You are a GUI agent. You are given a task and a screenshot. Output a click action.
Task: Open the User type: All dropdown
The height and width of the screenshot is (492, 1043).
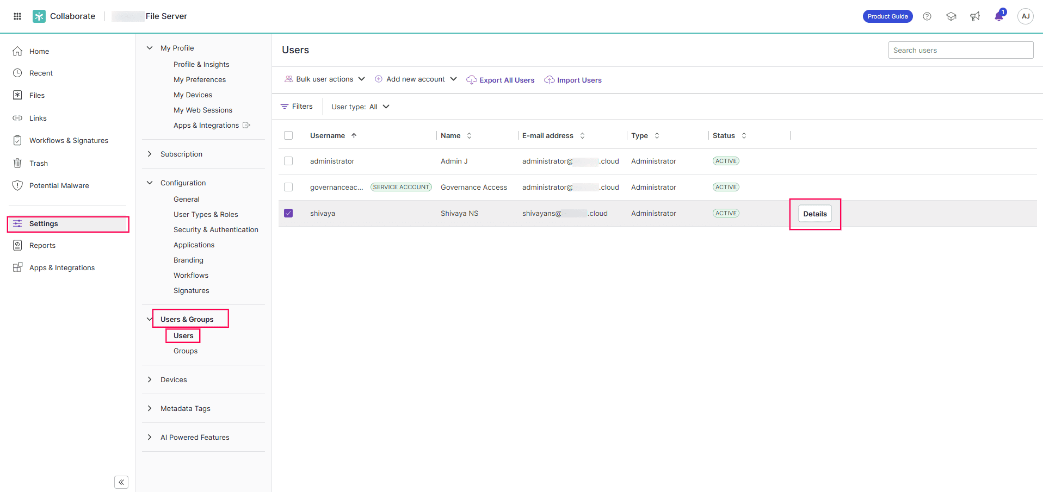361,107
